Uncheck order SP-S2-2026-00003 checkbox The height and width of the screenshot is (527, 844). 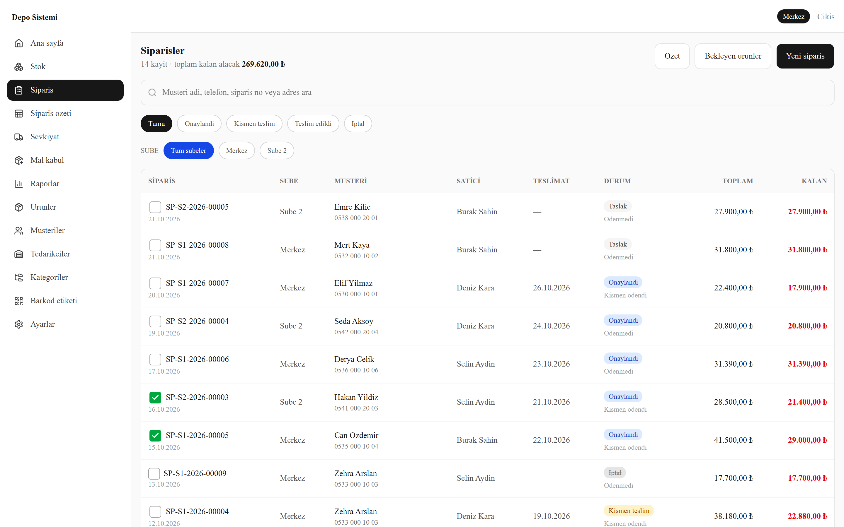coord(155,397)
